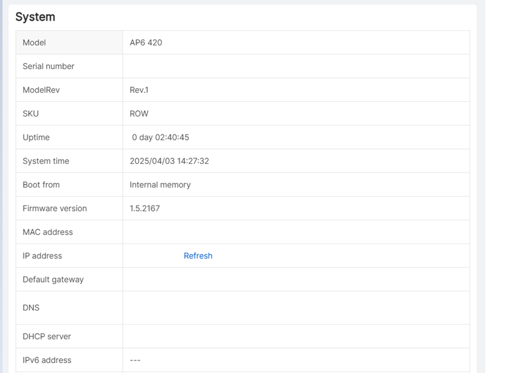Click the DHCP server label
This screenshot has height=373, width=518.
click(x=47, y=337)
